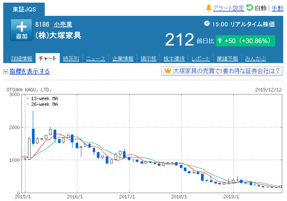Click the 2017/1 x-axis label

pos(127,197)
